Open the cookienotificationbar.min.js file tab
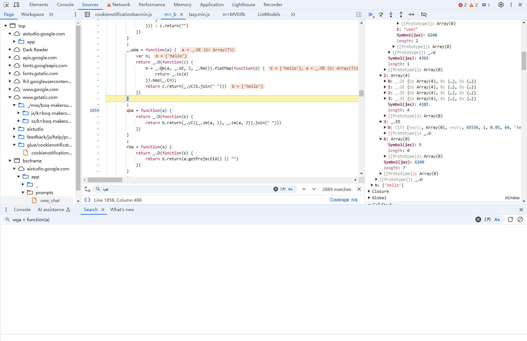This screenshot has height=341, width=527. pos(123,14)
